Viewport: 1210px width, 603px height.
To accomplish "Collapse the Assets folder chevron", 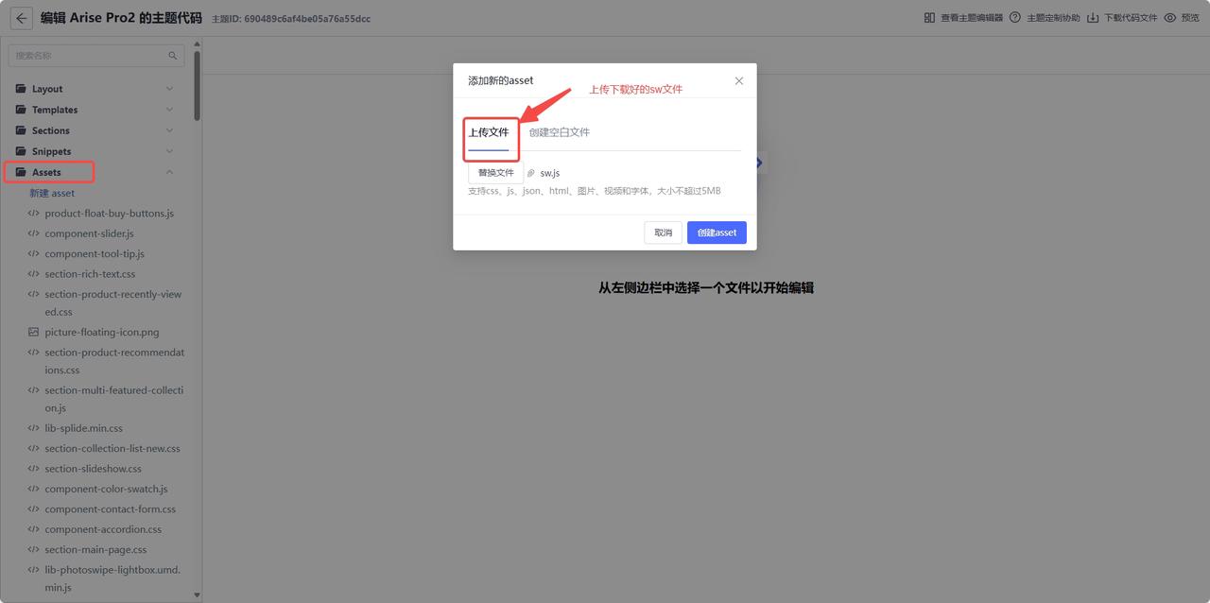I will click(x=170, y=172).
